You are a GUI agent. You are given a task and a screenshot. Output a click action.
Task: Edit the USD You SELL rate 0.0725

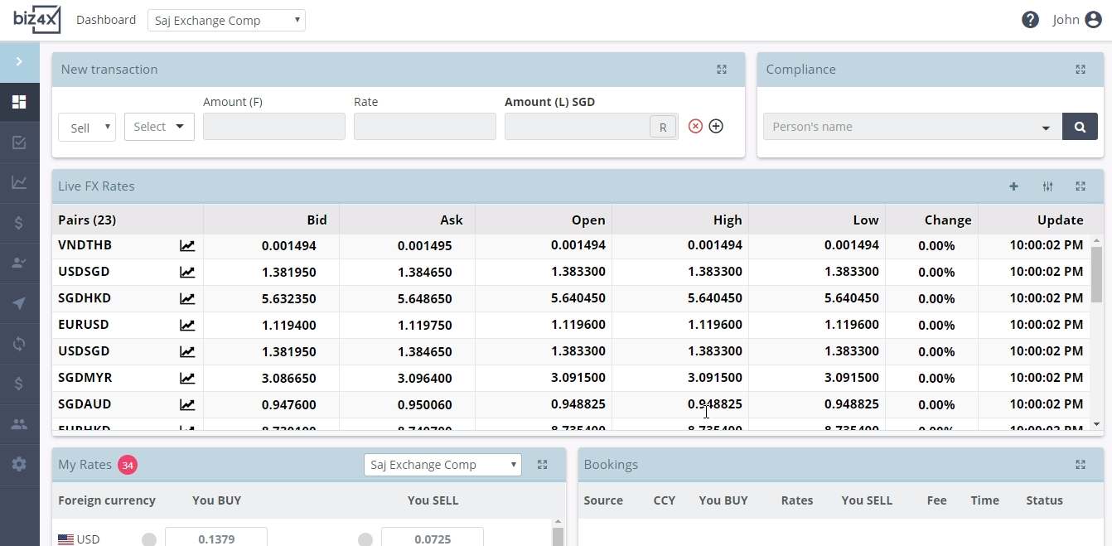click(432, 537)
